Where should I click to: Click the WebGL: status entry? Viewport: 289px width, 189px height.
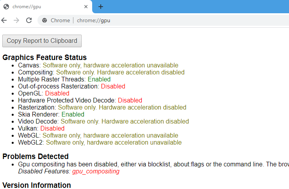pyautogui.click(x=98, y=135)
